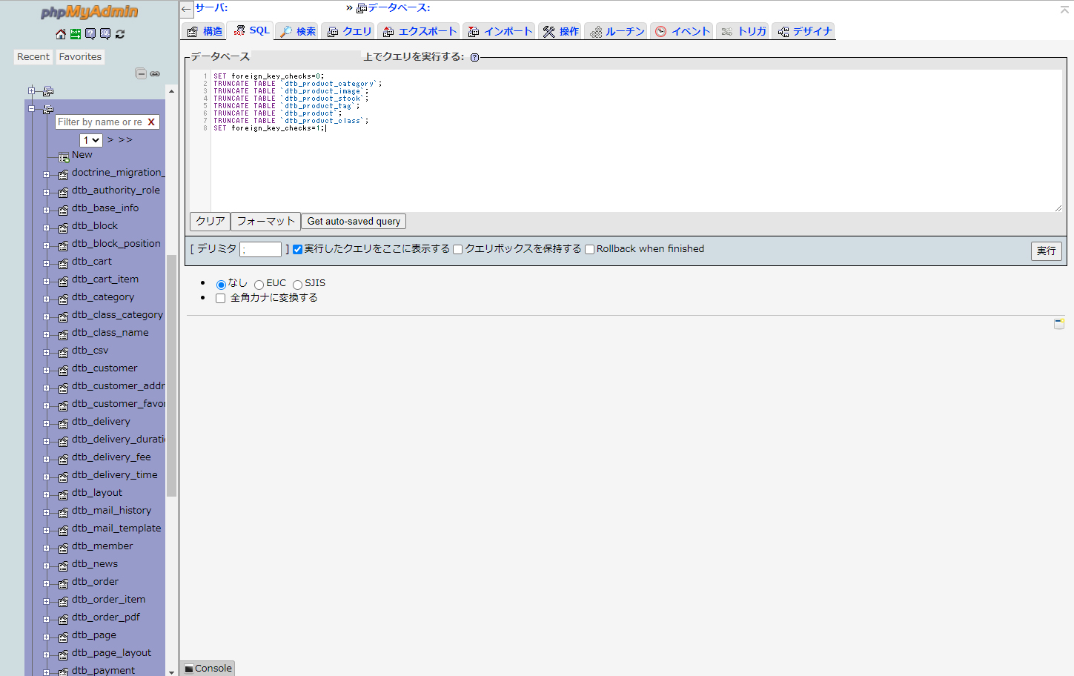This screenshot has height=676, width=1074.
Task: Expand the doctrine_migration table node
Action: (x=46, y=175)
